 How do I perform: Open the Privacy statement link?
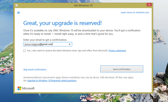tap(117, 51)
